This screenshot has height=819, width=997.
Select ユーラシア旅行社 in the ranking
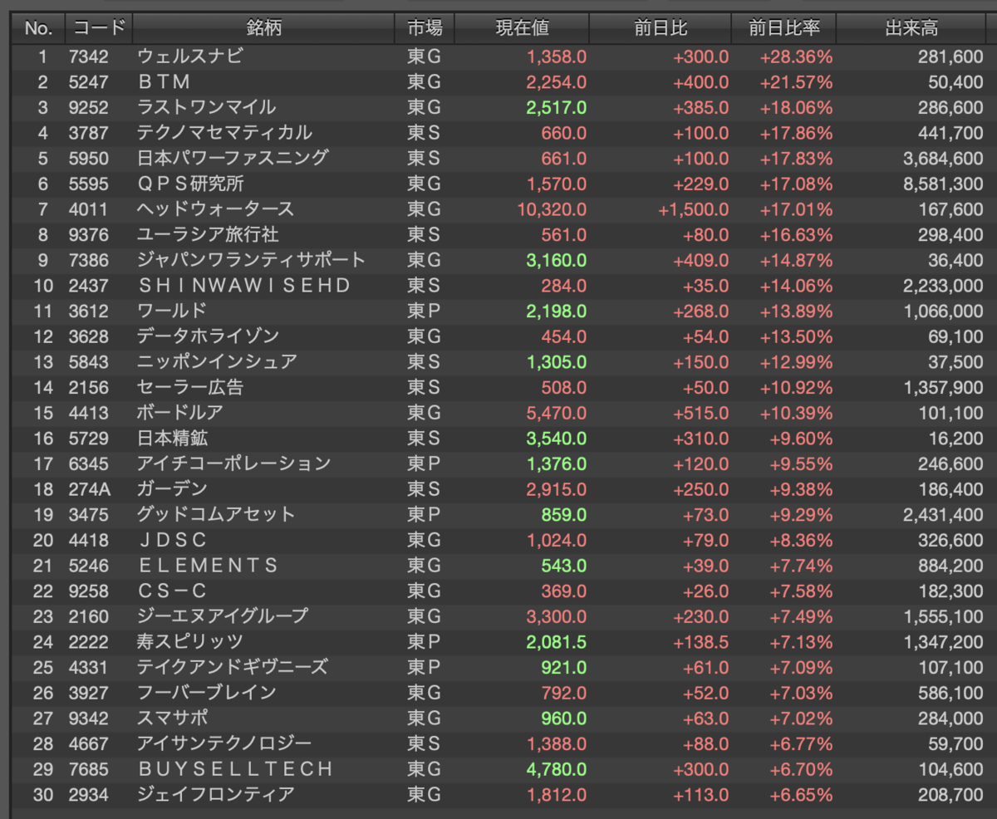click(208, 234)
